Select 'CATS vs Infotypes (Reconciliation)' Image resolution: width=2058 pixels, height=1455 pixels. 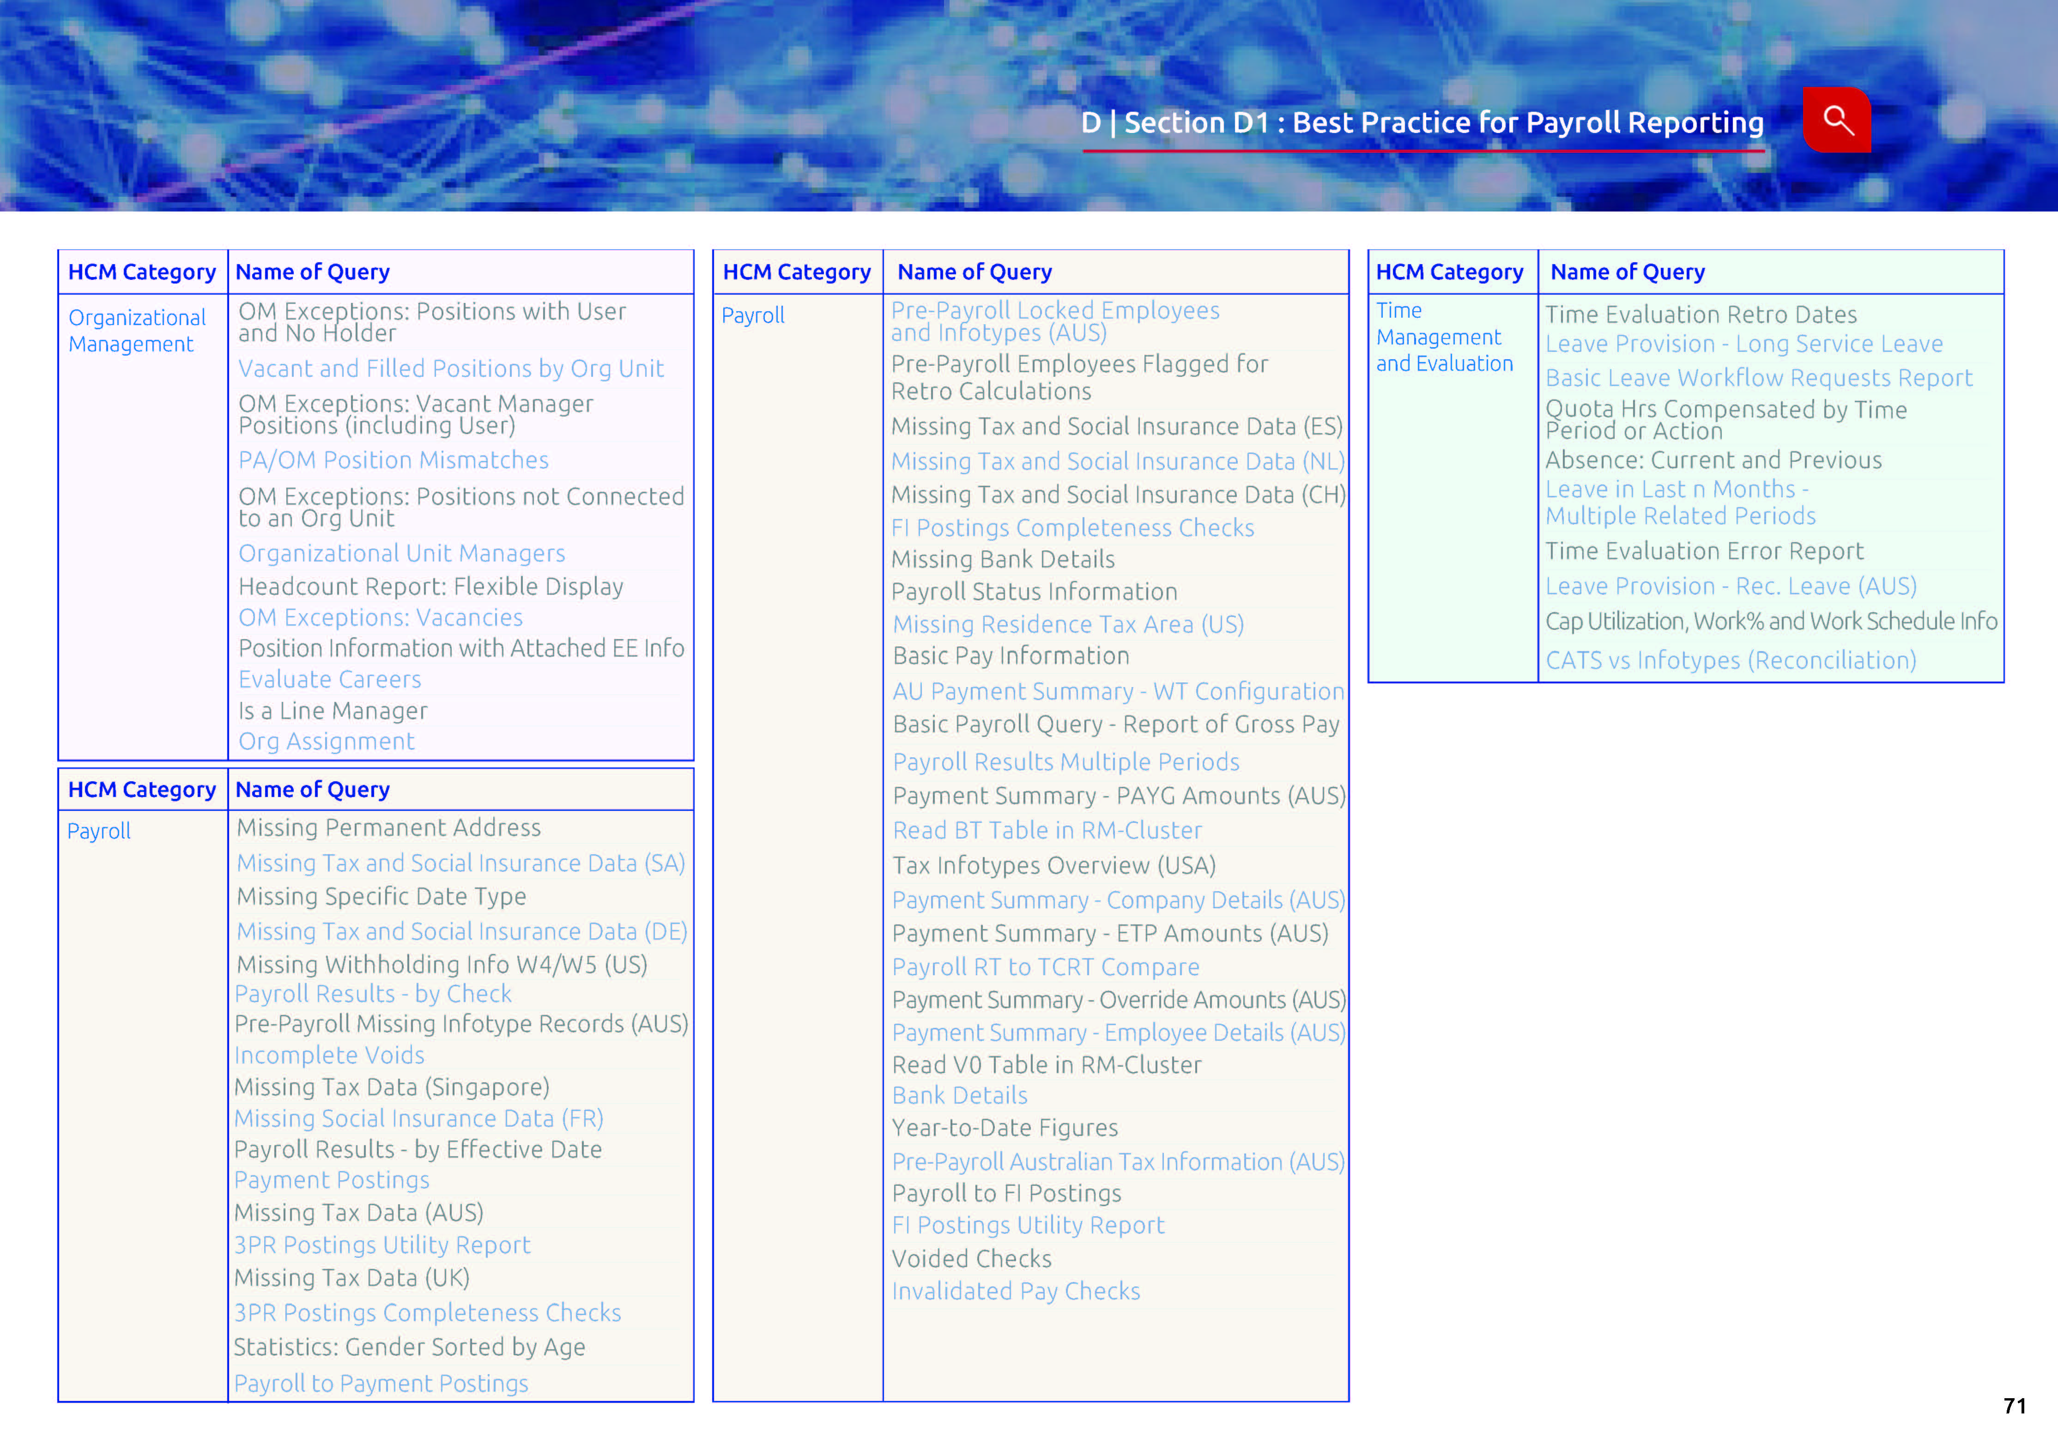tap(1731, 660)
